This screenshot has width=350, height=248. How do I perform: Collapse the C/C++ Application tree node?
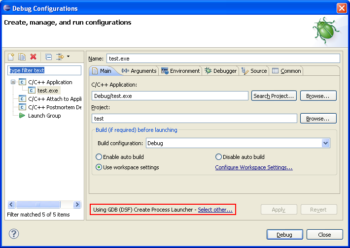(x=13, y=82)
